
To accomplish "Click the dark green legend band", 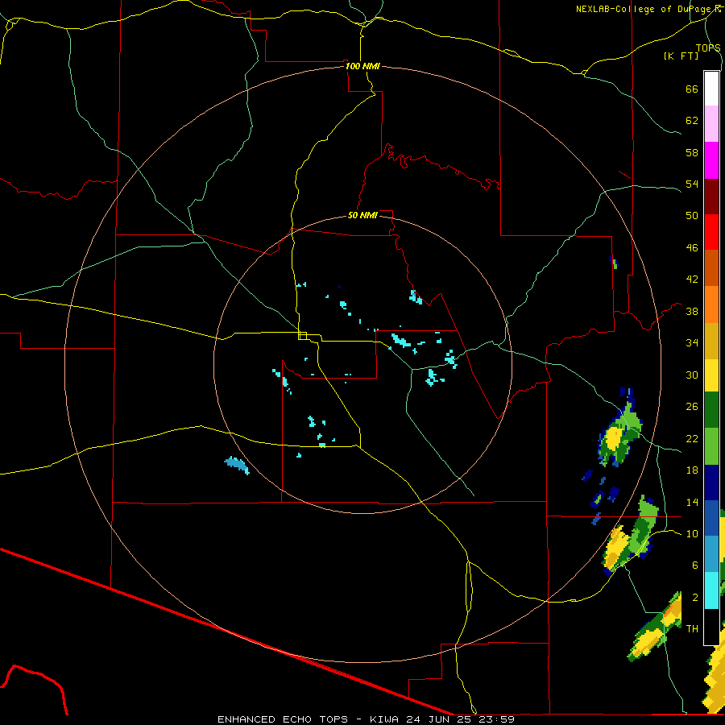I will (711, 410).
